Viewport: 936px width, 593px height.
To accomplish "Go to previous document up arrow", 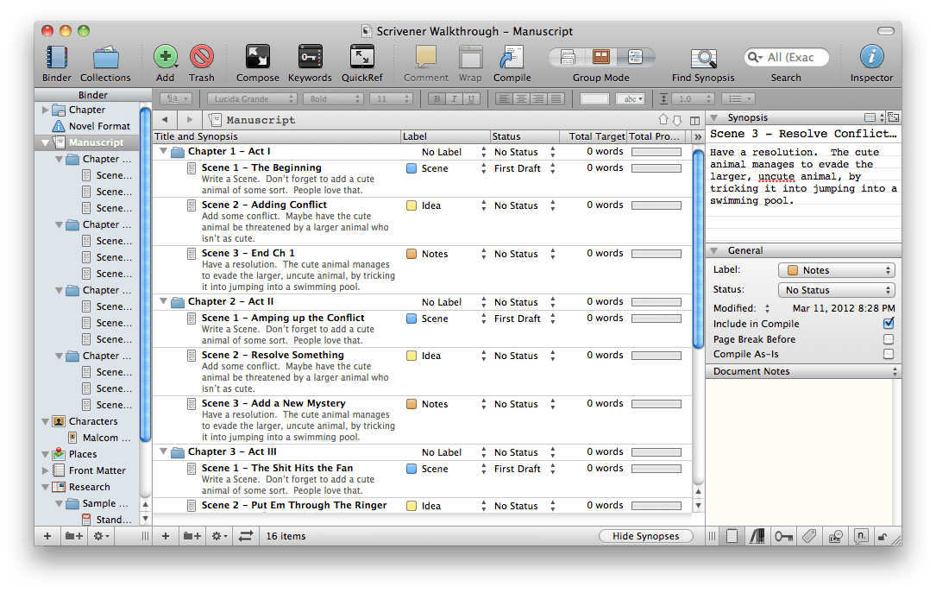I will point(663,119).
